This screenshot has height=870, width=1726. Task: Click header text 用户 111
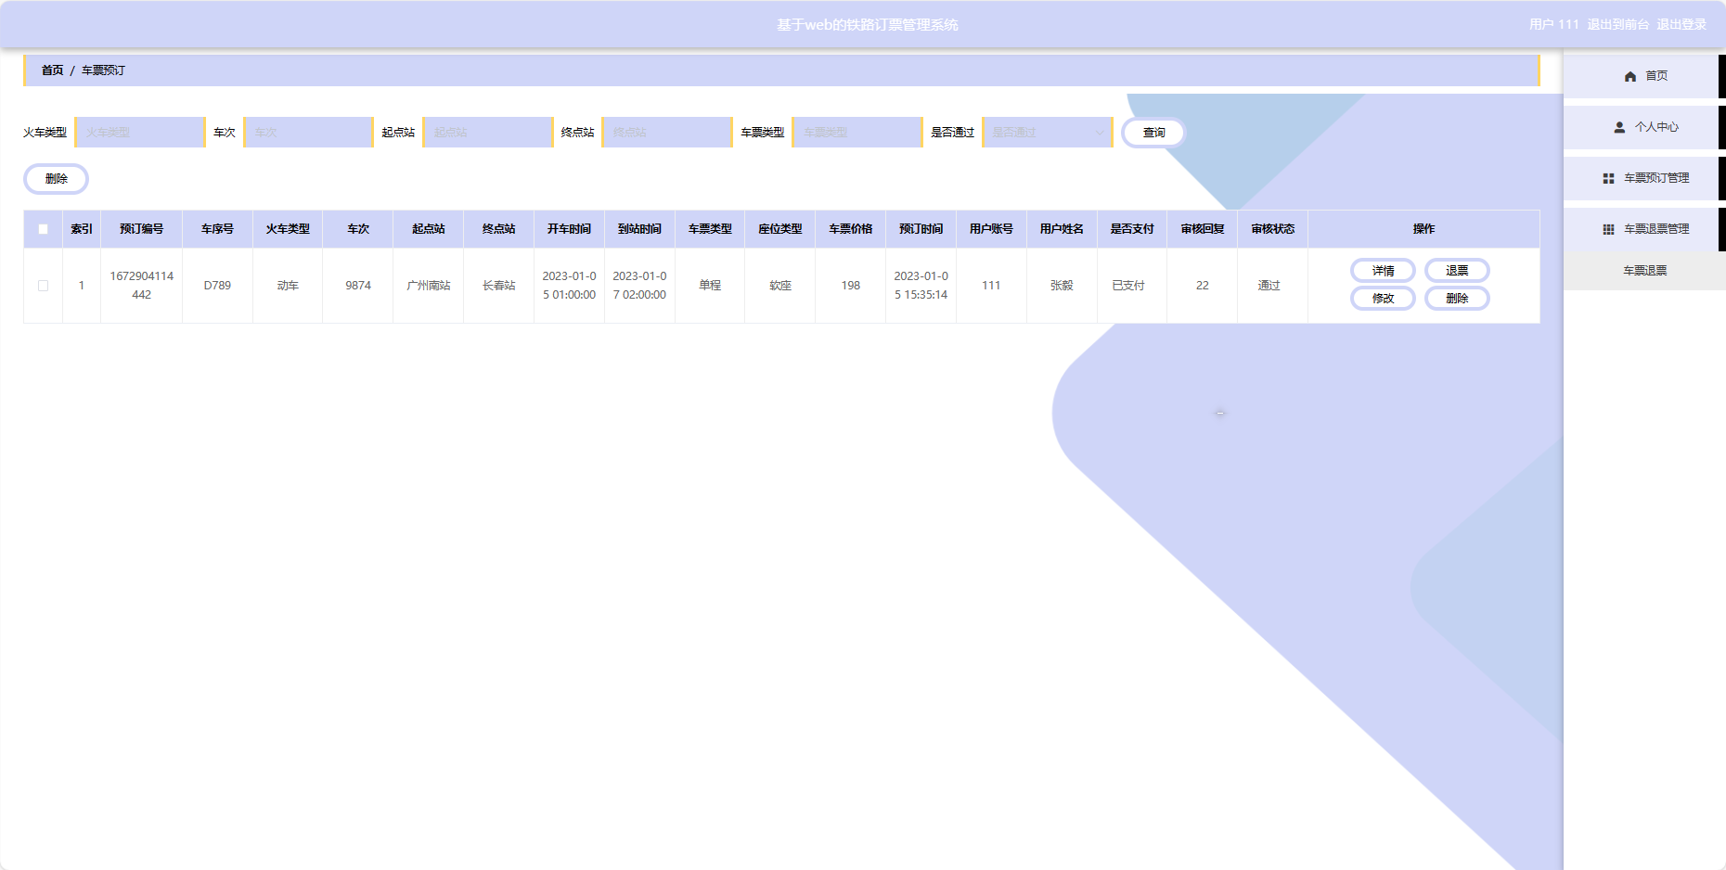click(1554, 24)
